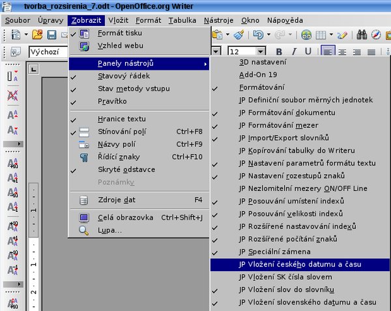Screen dimensions: 391x311
Task: Click the Align right icon
Action: coord(357,52)
